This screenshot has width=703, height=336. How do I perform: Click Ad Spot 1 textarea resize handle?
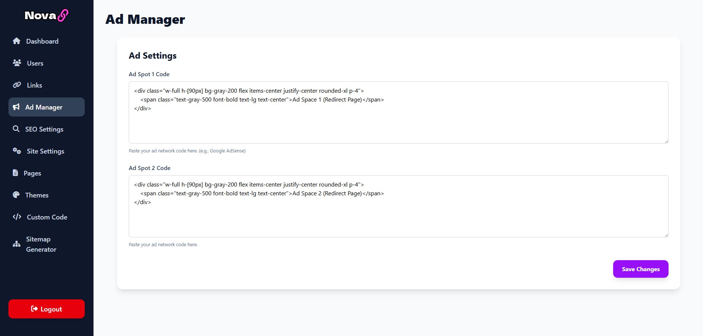666,141
